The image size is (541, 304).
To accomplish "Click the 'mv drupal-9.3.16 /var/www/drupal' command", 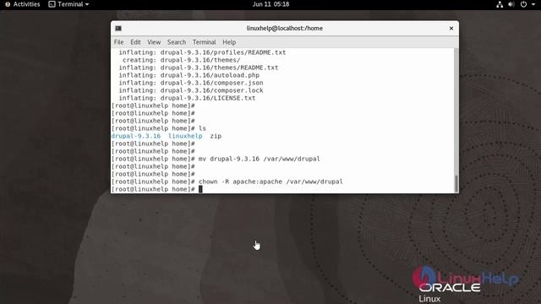I will (260, 159).
